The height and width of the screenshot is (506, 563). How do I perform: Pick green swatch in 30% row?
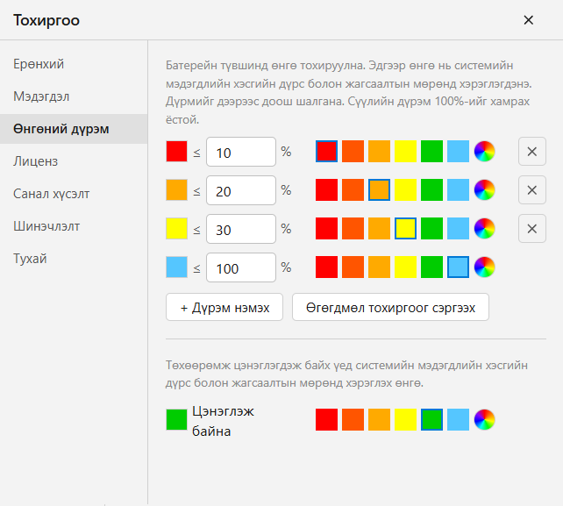(x=432, y=228)
